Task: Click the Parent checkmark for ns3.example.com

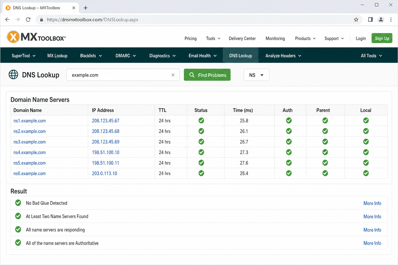Action: pyautogui.click(x=325, y=142)
